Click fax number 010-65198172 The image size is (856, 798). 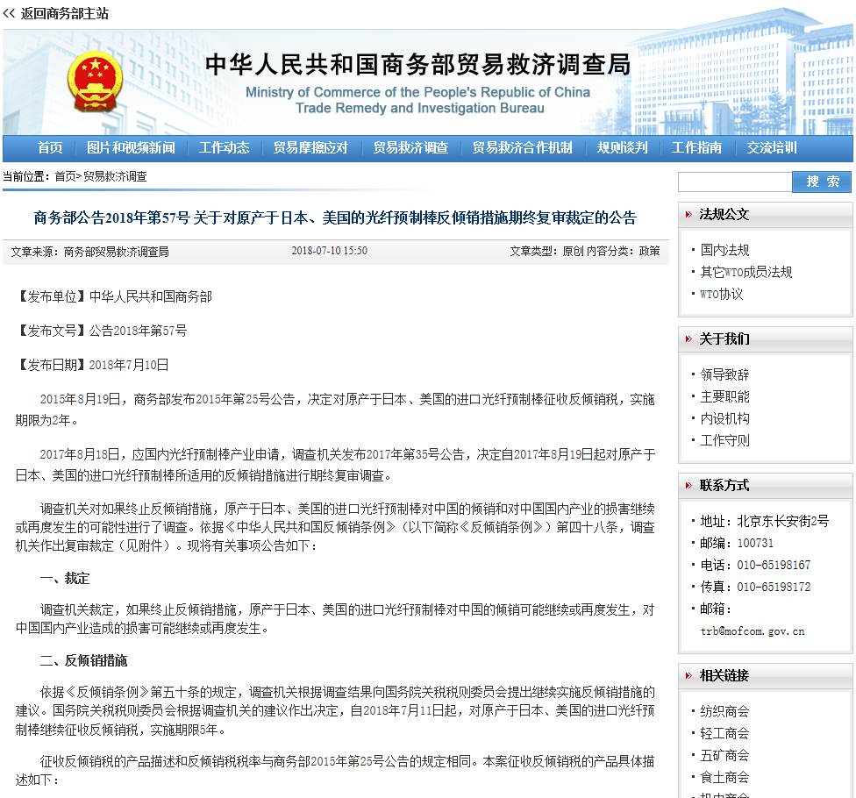[x=774, y=587]
